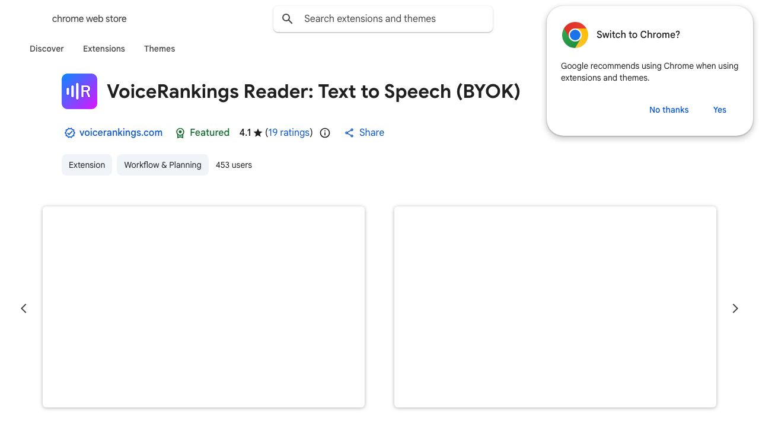Viewport: 759px width, 427px height.
Task: Click the verified publisher badge icon
Action: [x=70, y=133]
